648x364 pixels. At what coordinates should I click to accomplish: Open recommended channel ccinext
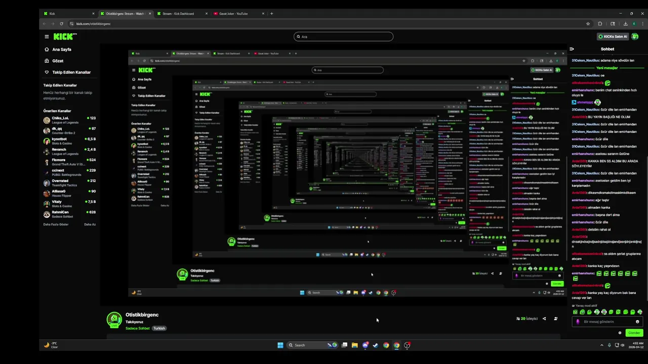click(69, 172)
